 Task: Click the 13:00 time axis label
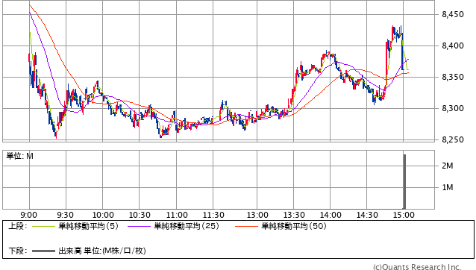pyautogui.click(x=257, y=215)
